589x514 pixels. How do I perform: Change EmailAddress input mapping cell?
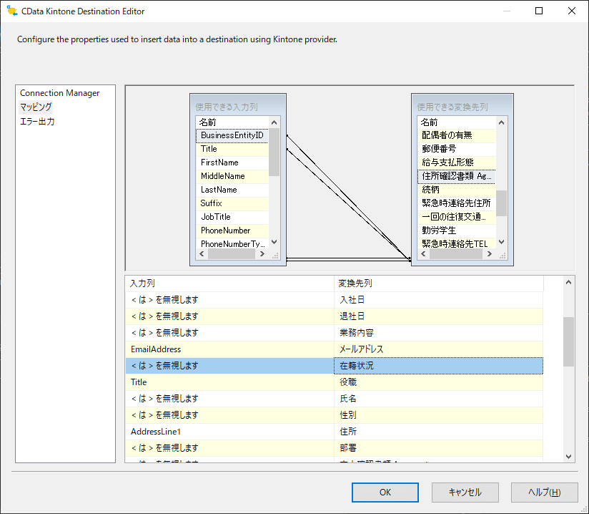coord(229,349)
